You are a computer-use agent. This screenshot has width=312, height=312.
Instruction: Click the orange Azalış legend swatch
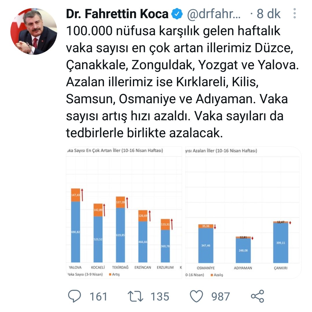212,275
